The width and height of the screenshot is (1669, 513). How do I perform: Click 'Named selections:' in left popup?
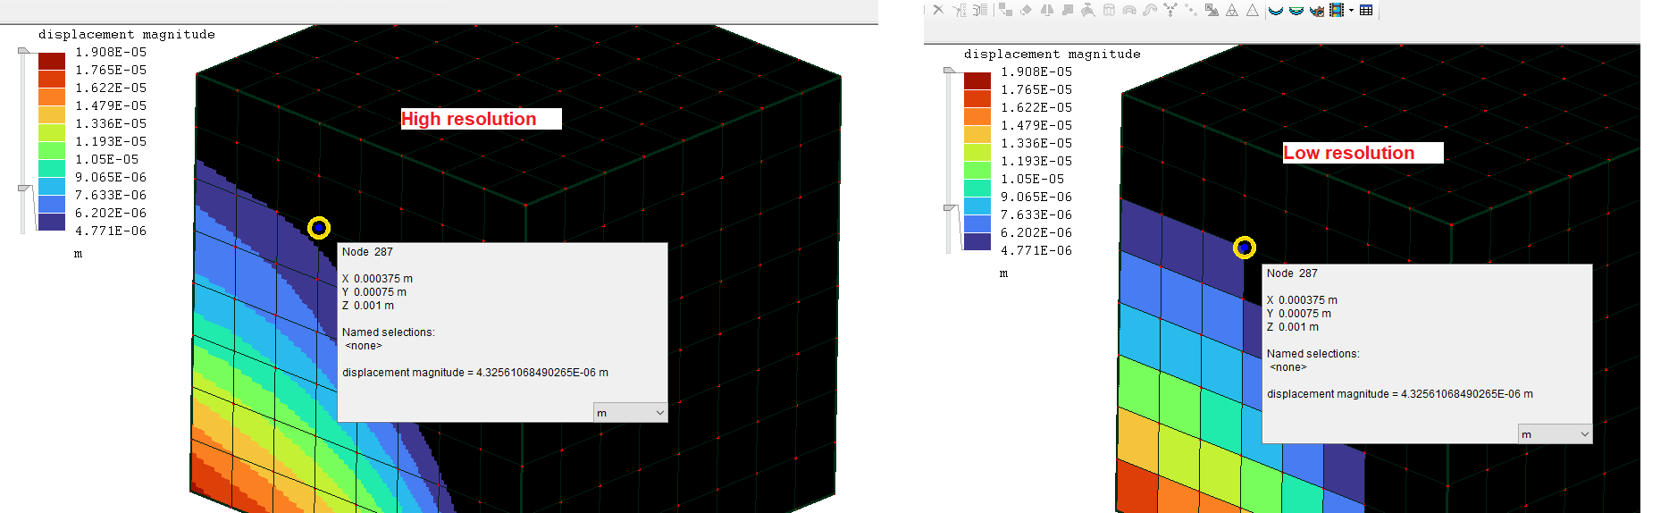(x=389, y=332)
